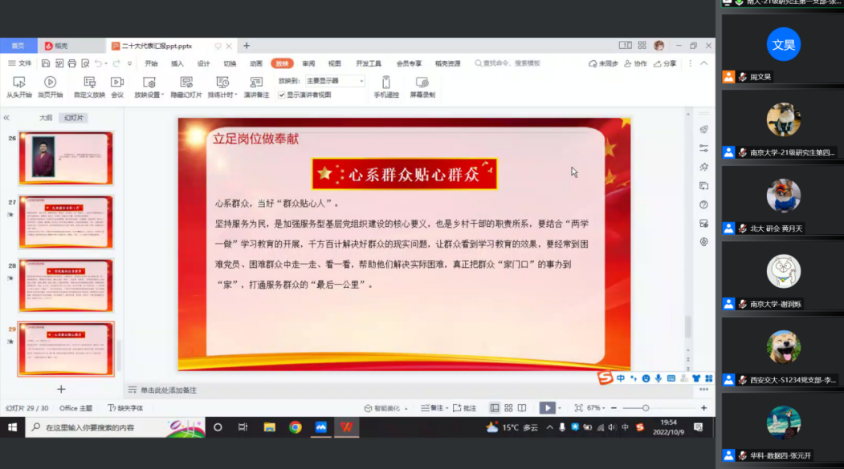Click the 分享 share button
Image resolution: width=844 pixels, height=469 pixels.
click(x=665, y=63)
